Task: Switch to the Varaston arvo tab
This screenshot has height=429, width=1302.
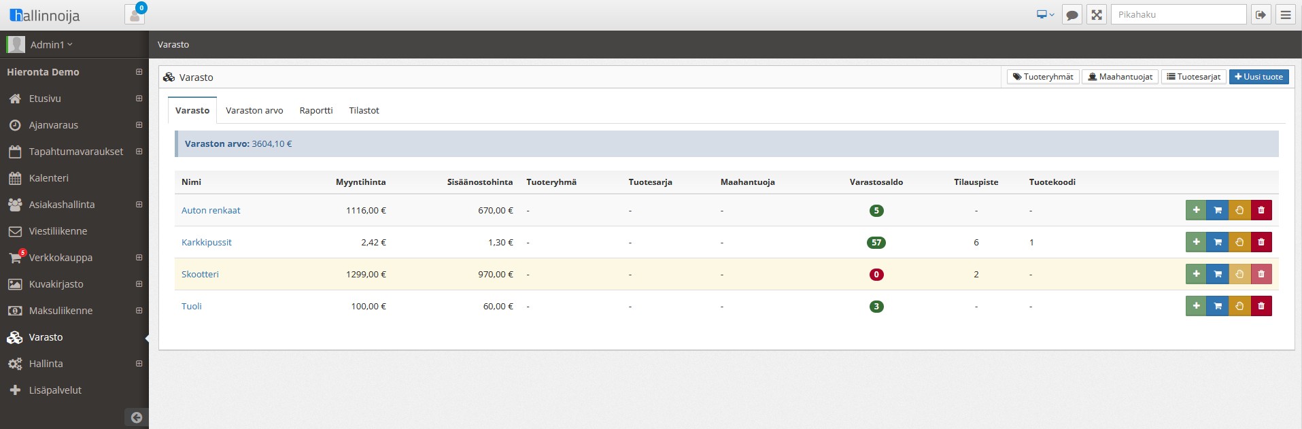Action: [x=254, y=110]
